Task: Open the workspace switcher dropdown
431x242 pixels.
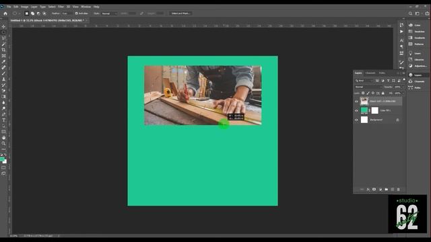Action: coord(418,13)
